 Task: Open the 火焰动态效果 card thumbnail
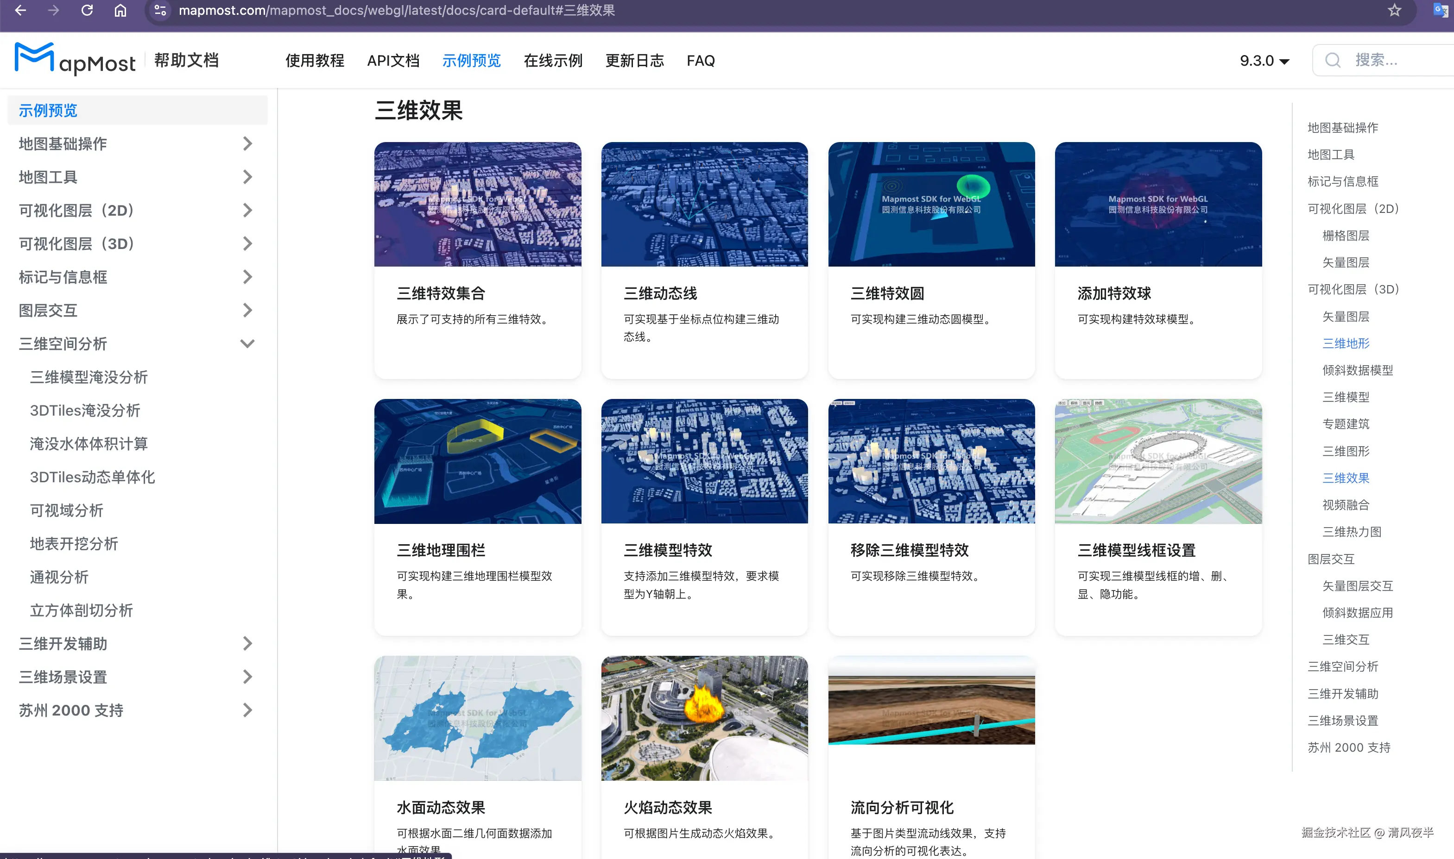pos(704,718)
